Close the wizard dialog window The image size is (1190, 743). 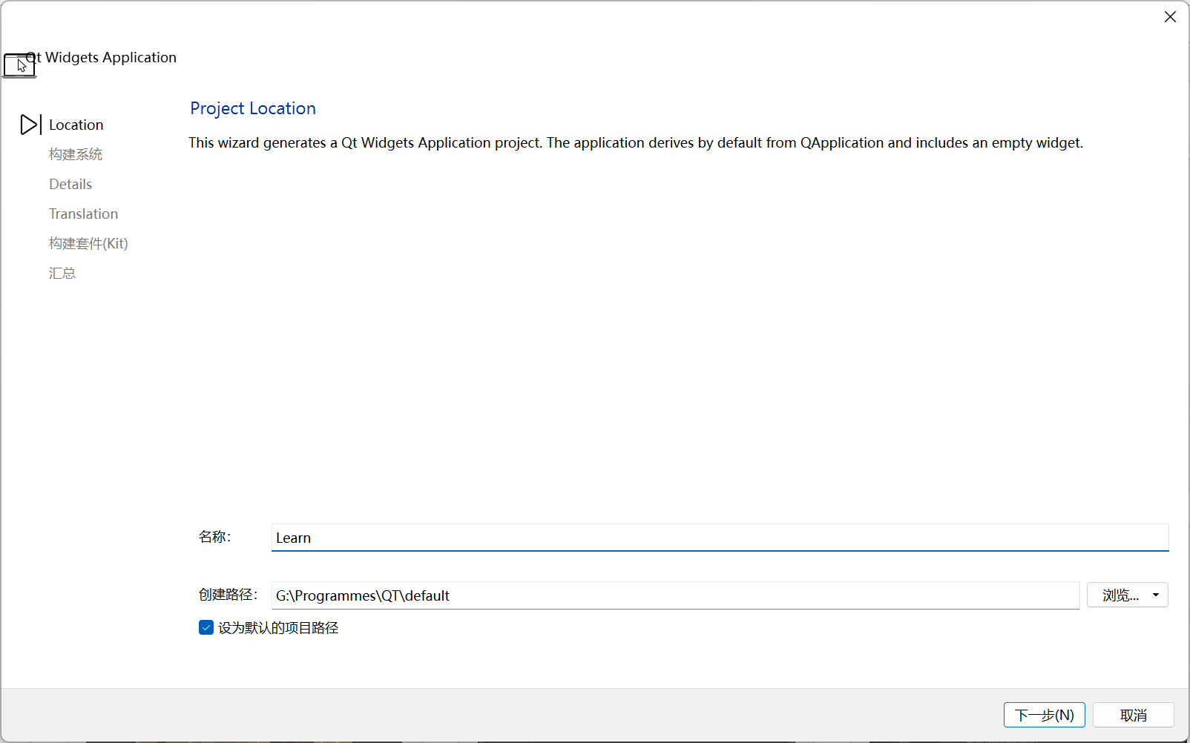[x=1170, y=16]
